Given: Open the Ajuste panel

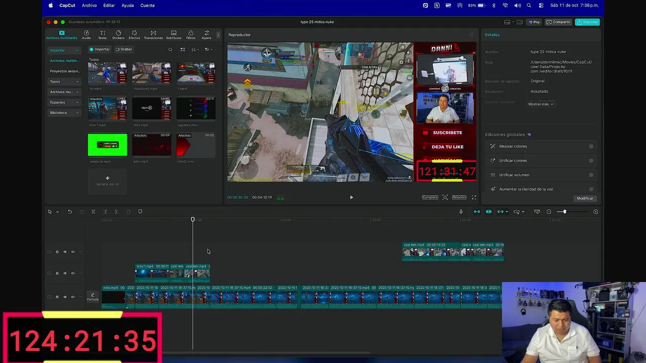Looking at the screenshot, I should [206, 35].
